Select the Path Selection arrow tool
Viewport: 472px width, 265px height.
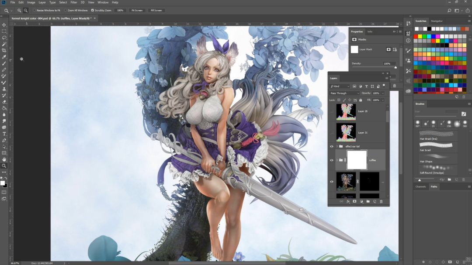pos(4,147)
